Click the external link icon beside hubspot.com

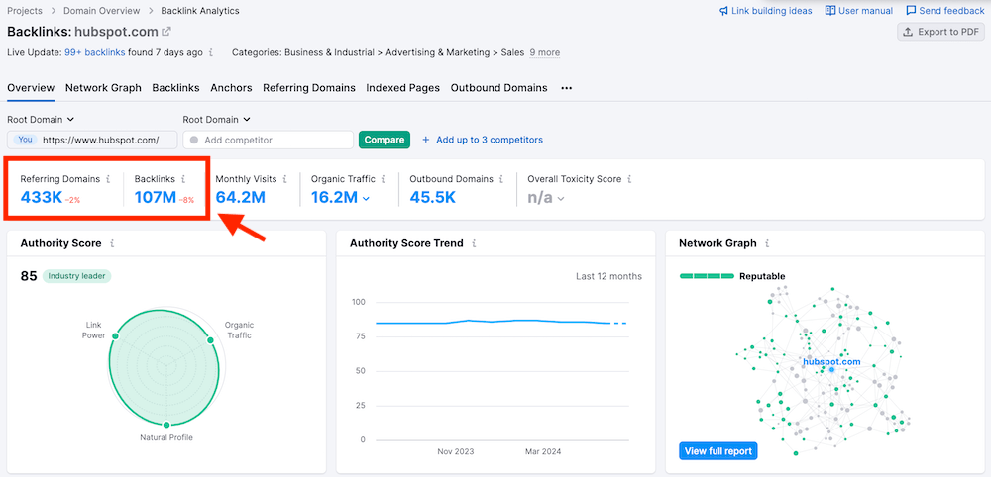click(x=167, y=32)
